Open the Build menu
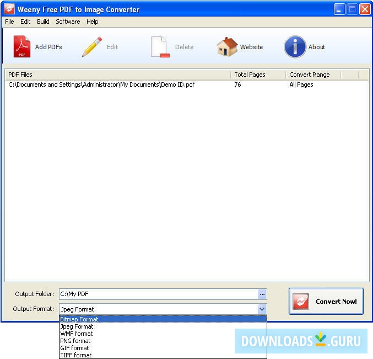The width and height of the screenshot is (373, 359). point(43,22)
